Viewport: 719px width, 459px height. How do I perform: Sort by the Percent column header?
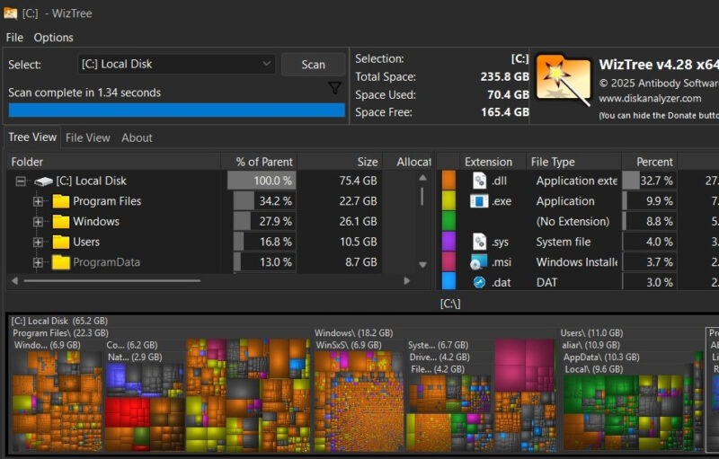coord(649,162)
